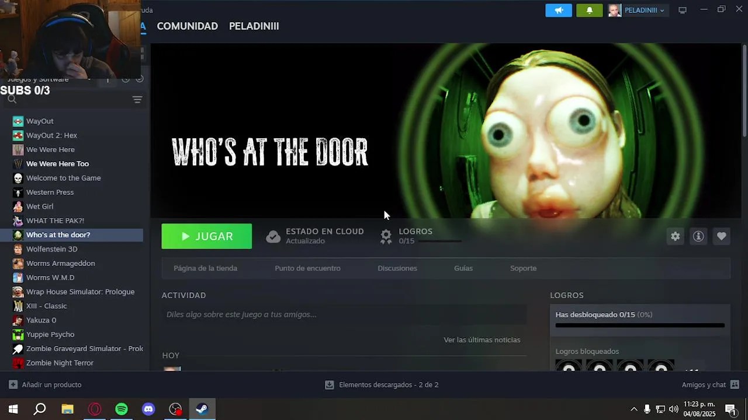Open the green notifications bell
Image resolution: width=748 pixels, height=420 pixels.
coord(589,10)
